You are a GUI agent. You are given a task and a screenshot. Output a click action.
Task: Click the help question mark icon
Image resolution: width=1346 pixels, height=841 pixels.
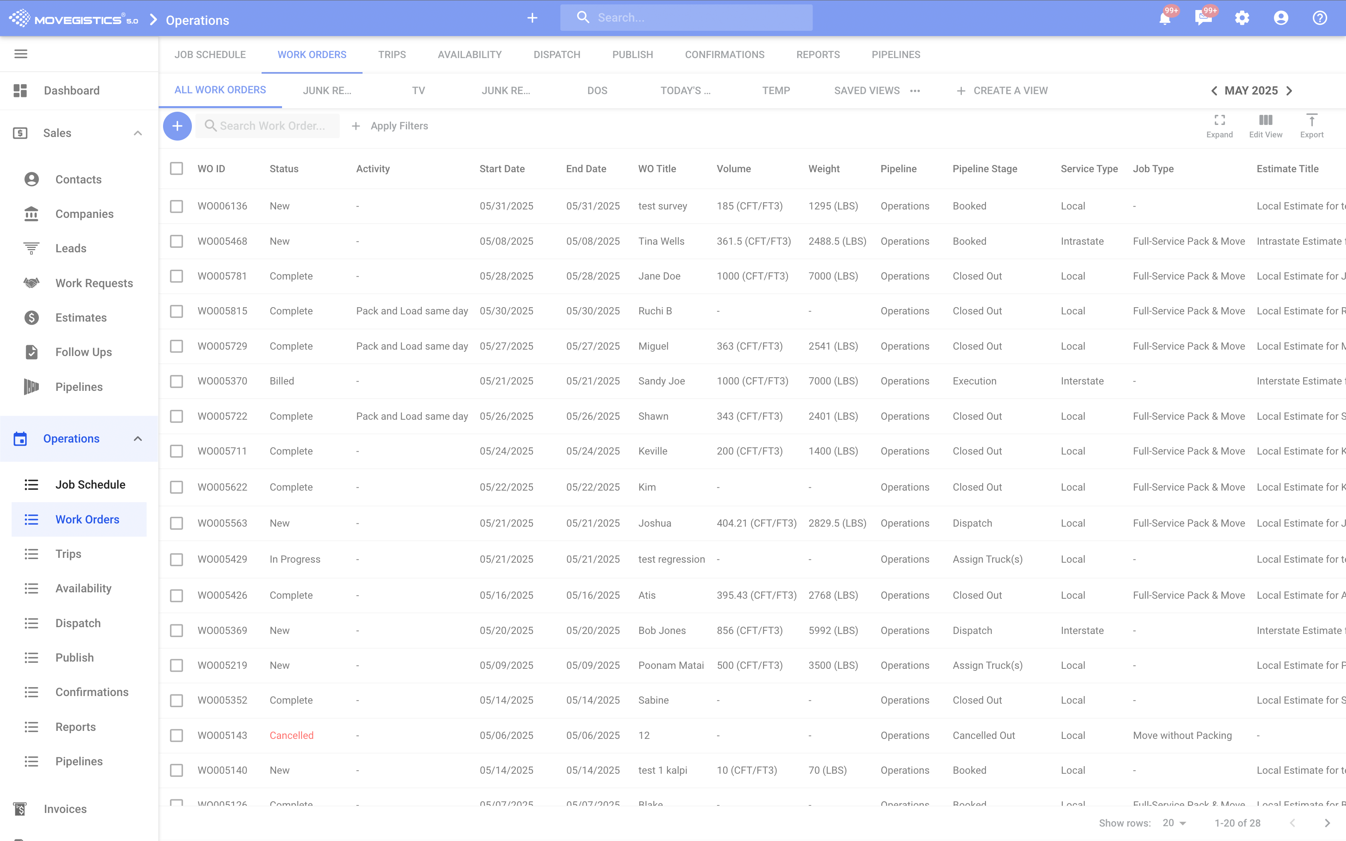[x=1319, y=18]
